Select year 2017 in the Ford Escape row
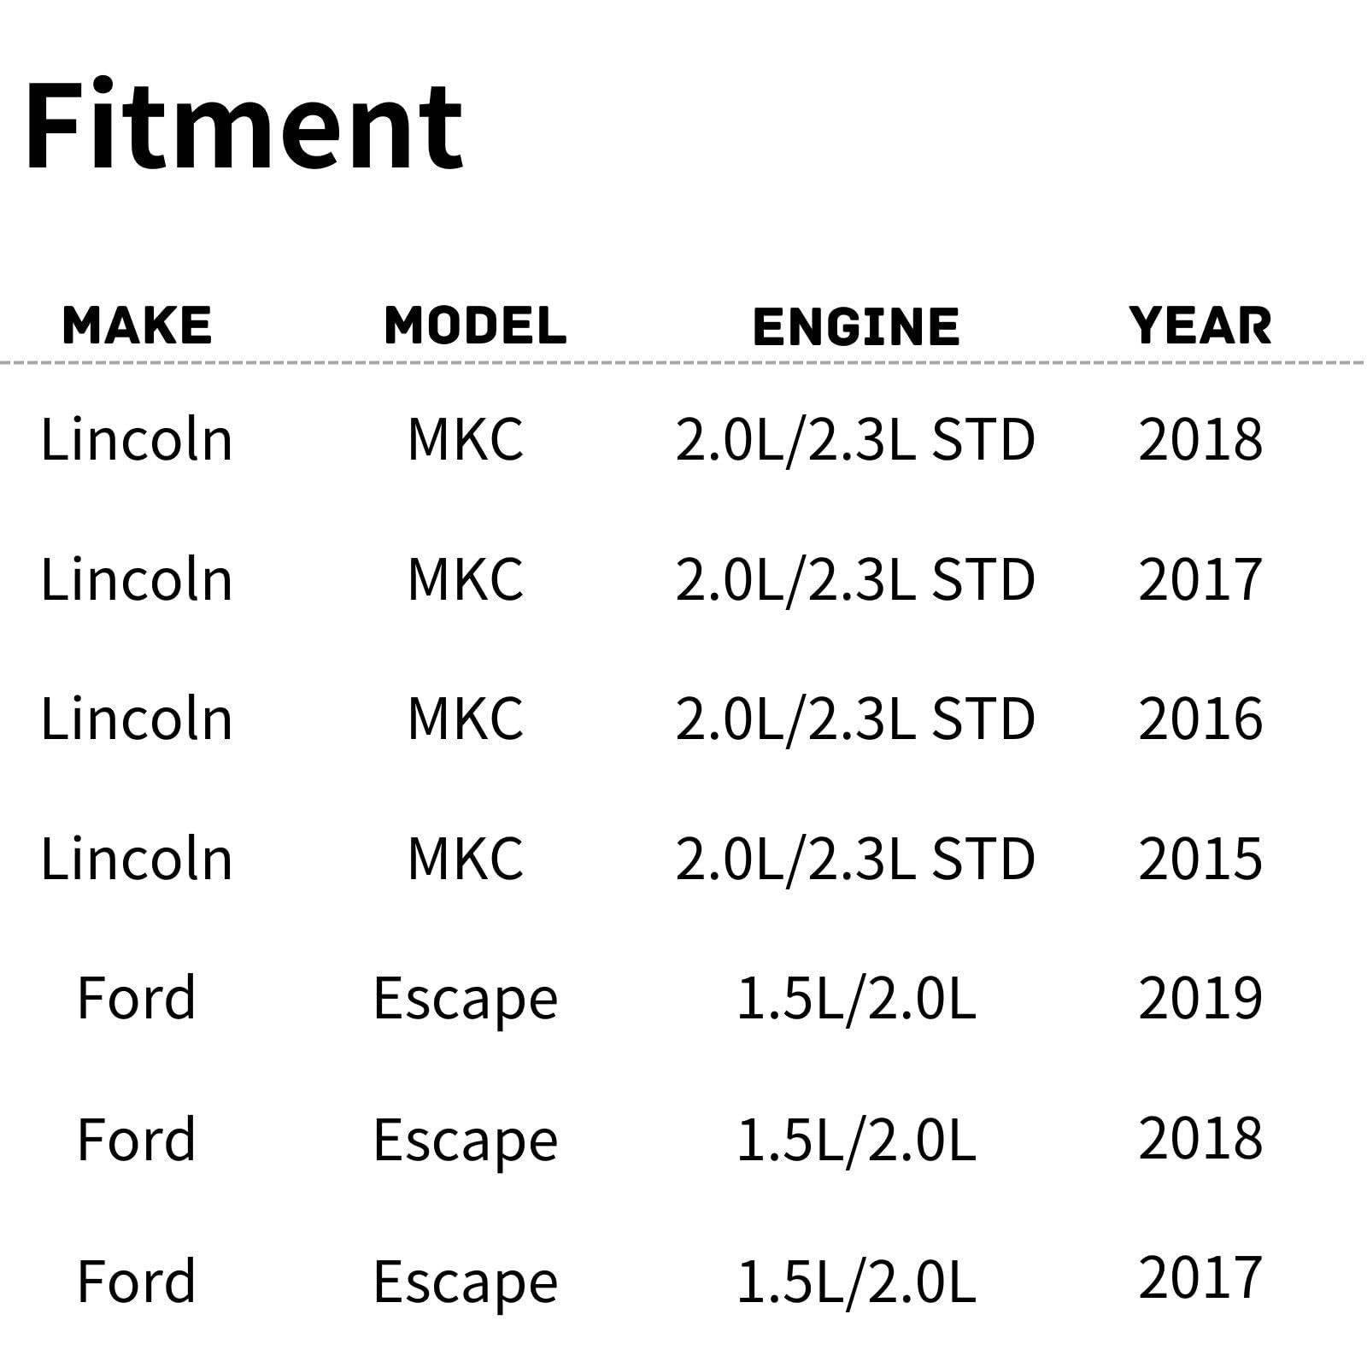 coord(1200,1278)
